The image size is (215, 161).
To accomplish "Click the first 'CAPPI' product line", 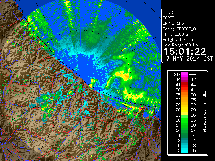I will coord(168,18).
